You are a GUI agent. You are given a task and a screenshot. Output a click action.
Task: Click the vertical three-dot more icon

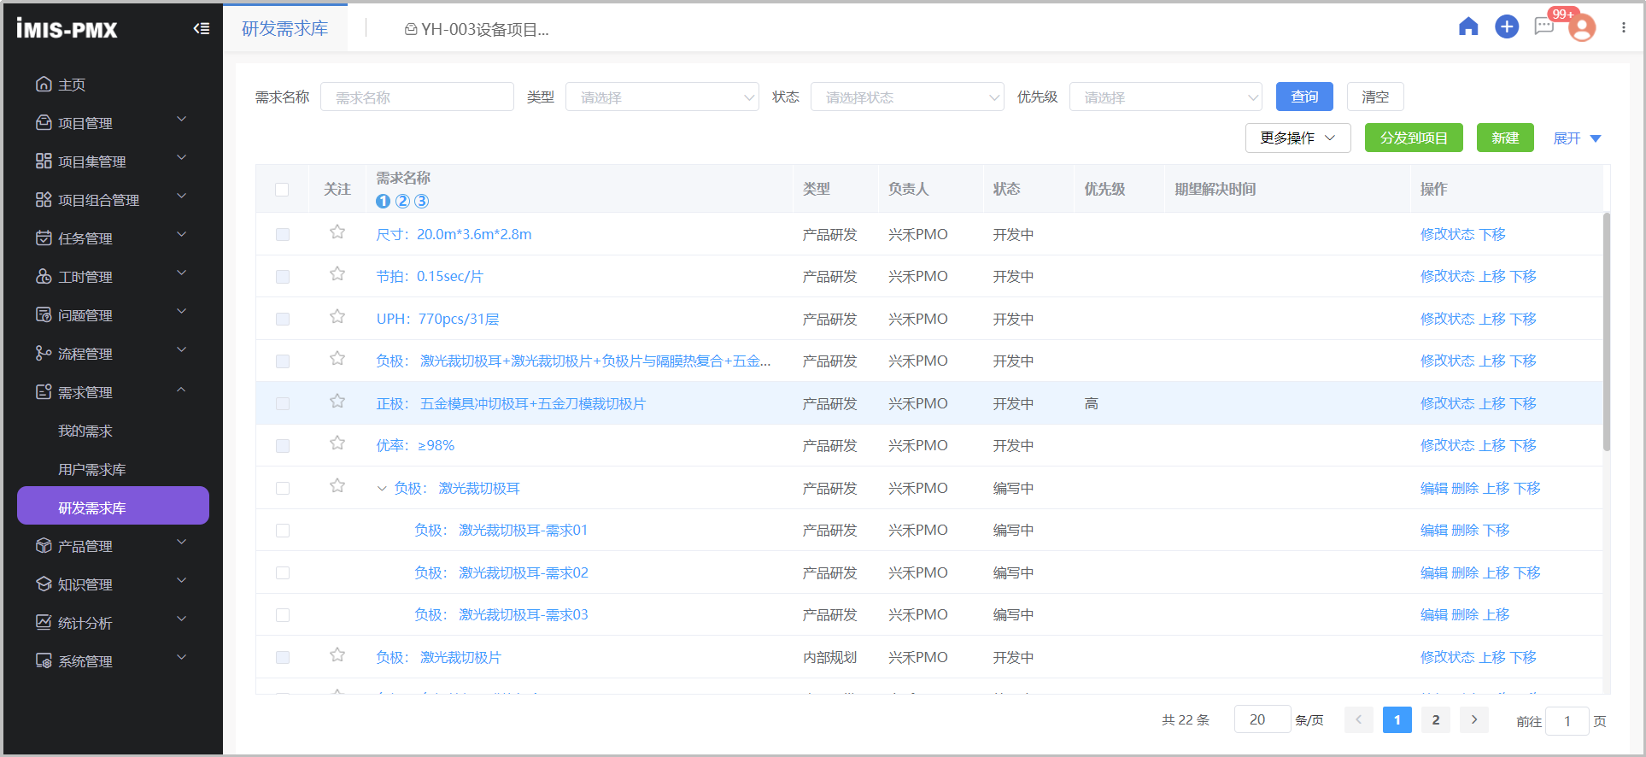tap(1623, 28)
